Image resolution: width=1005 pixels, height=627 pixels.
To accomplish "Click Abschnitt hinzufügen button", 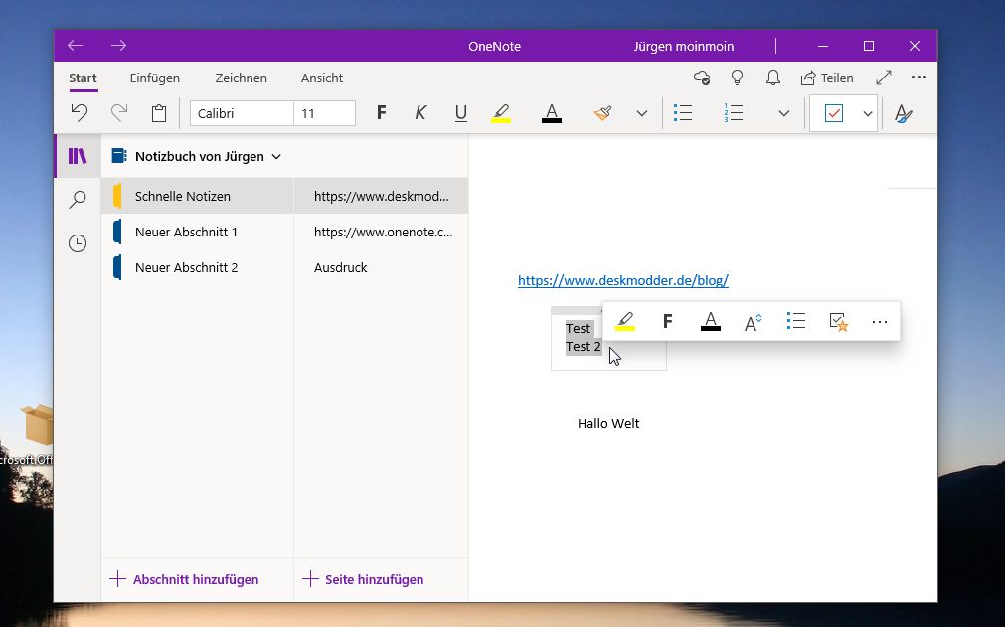I will [185, 579].
